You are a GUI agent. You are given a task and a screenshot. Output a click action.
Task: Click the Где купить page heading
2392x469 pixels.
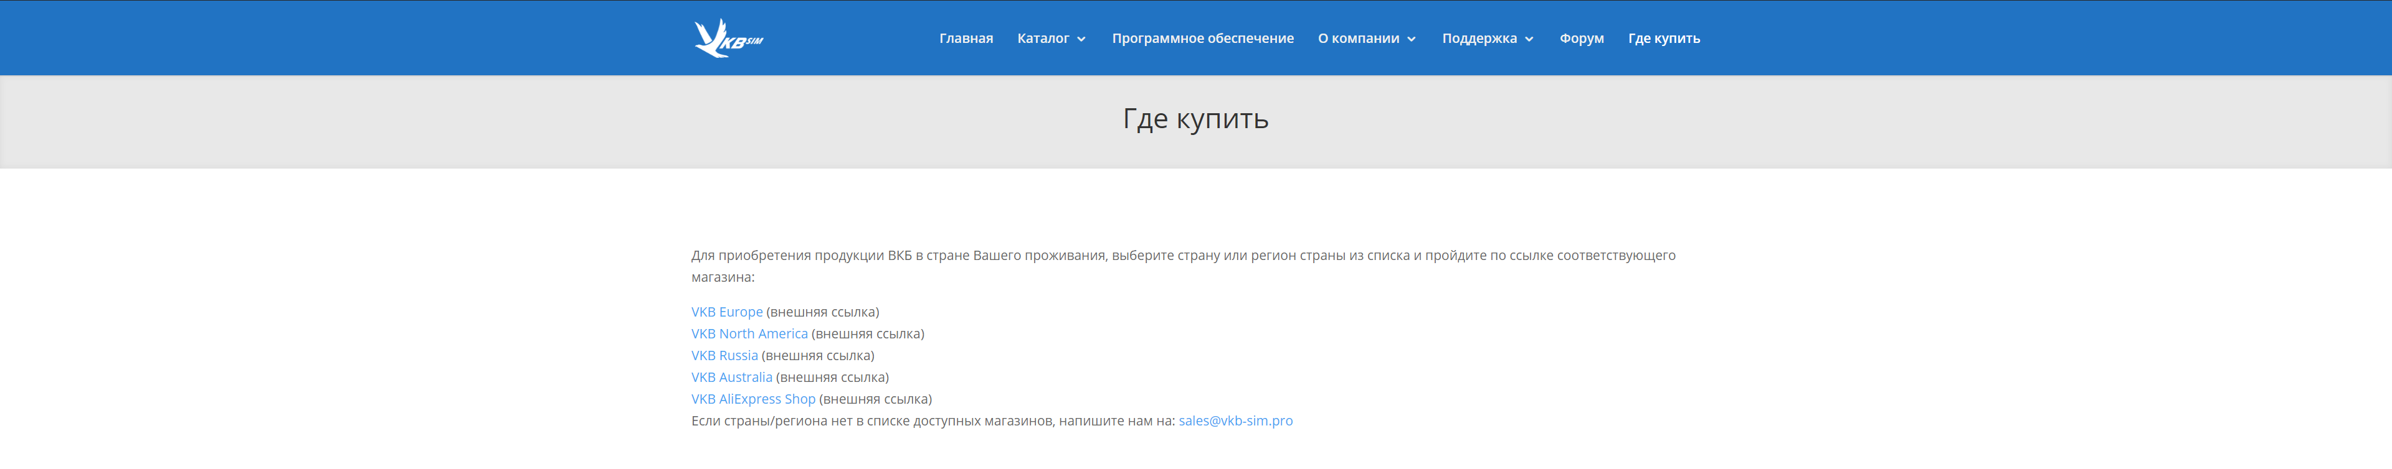coord(1196,119)
